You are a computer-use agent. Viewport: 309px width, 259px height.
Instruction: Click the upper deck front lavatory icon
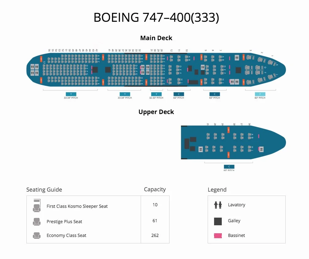click(261, 149)
